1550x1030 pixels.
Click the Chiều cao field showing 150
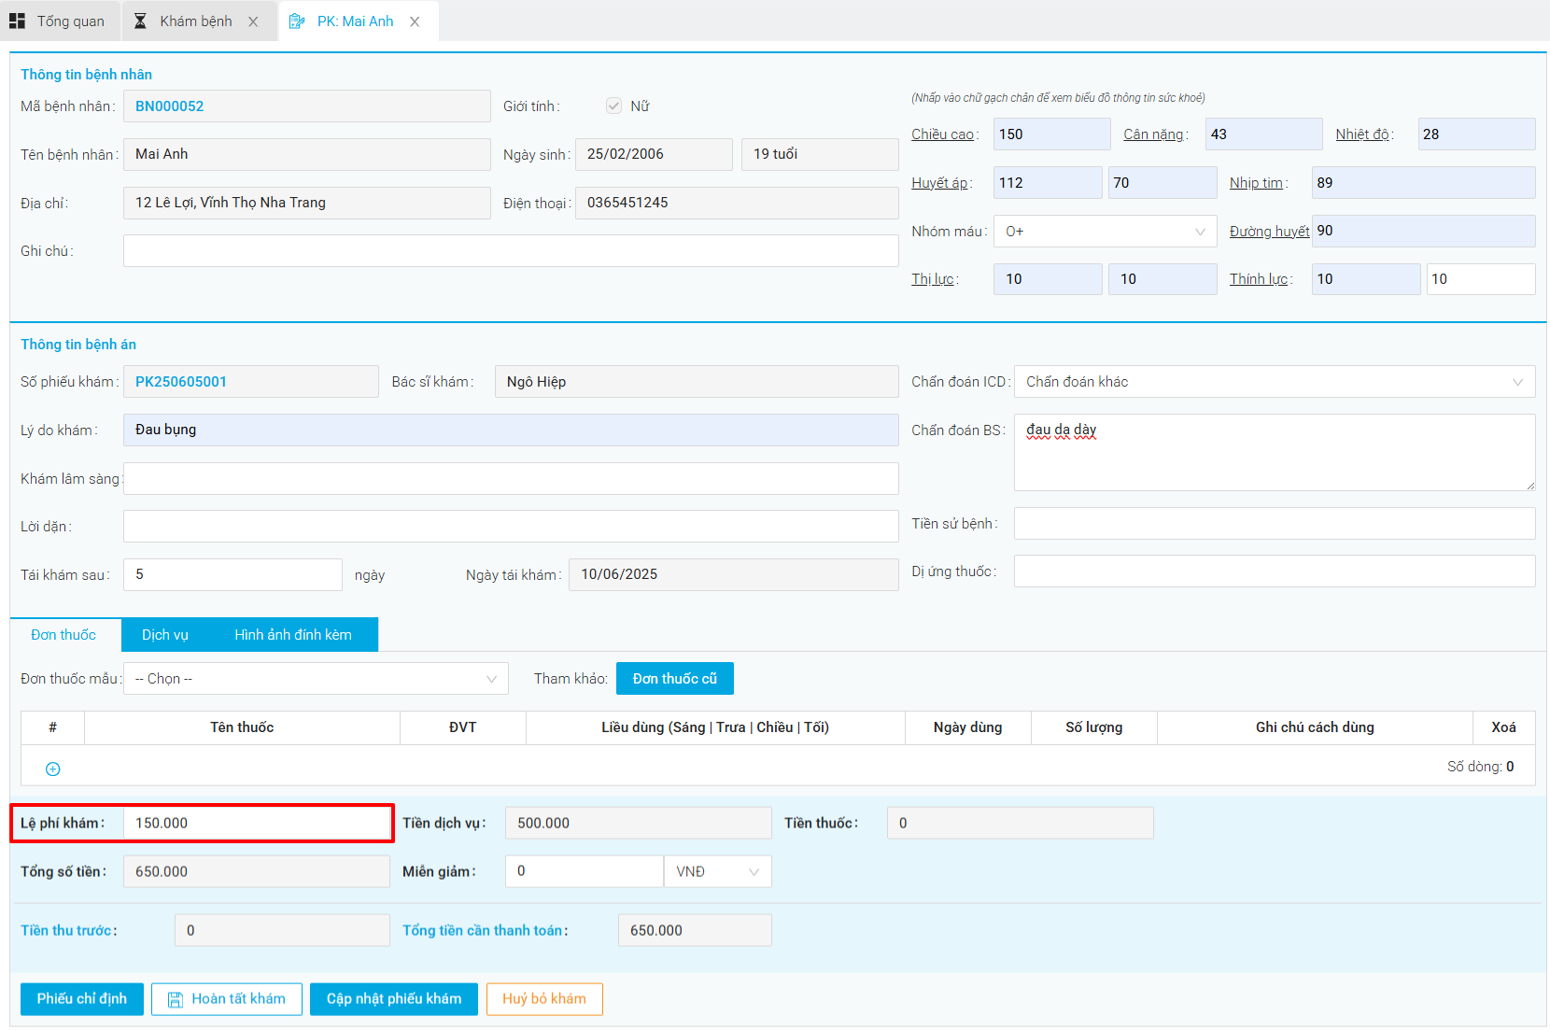click(1052, 134)
